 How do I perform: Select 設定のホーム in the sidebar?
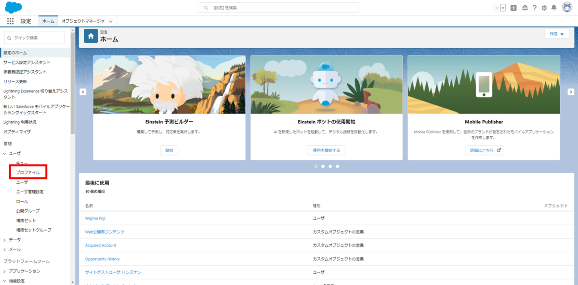click(35, 52)
